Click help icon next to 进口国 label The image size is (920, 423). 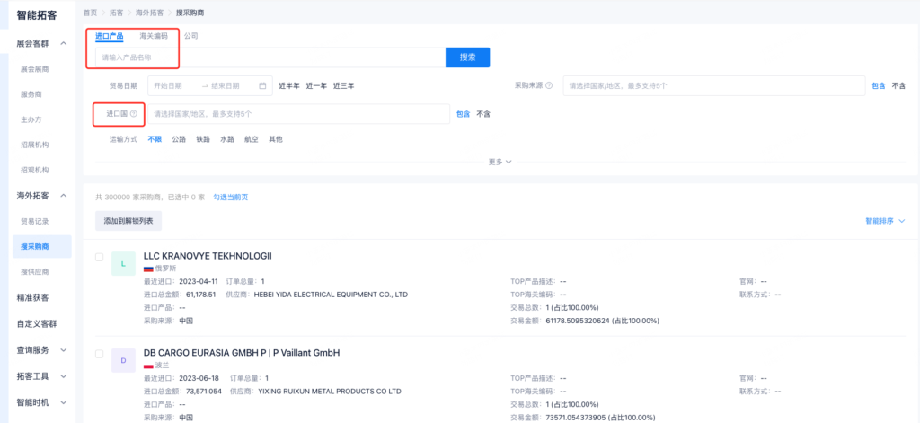[133, 114]
